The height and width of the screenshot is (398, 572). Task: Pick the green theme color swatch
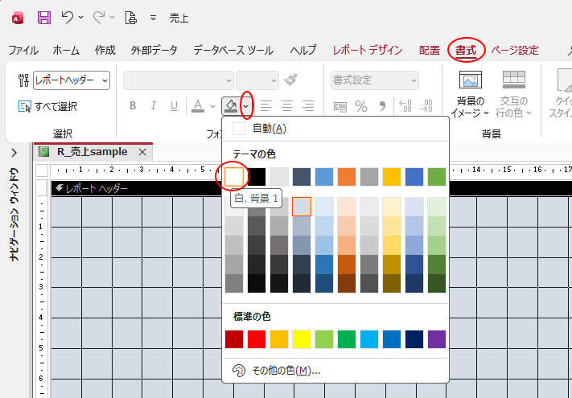(x=437, y=177)
